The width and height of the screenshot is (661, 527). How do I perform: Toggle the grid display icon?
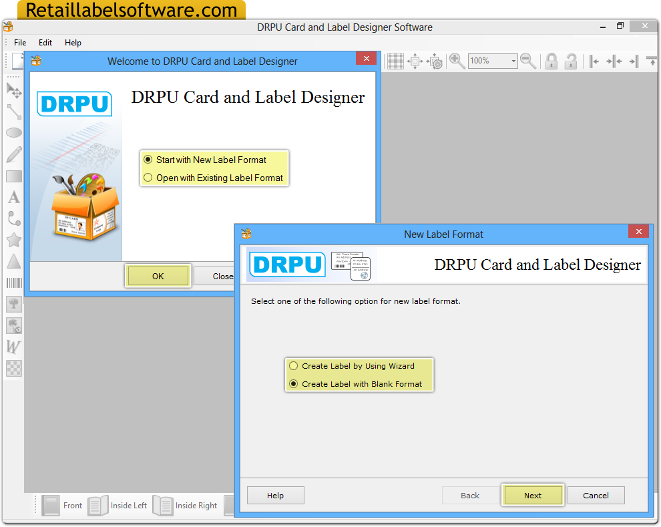point(395,61)
